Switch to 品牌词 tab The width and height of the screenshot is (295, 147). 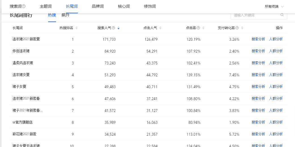(x=98, y=7)
